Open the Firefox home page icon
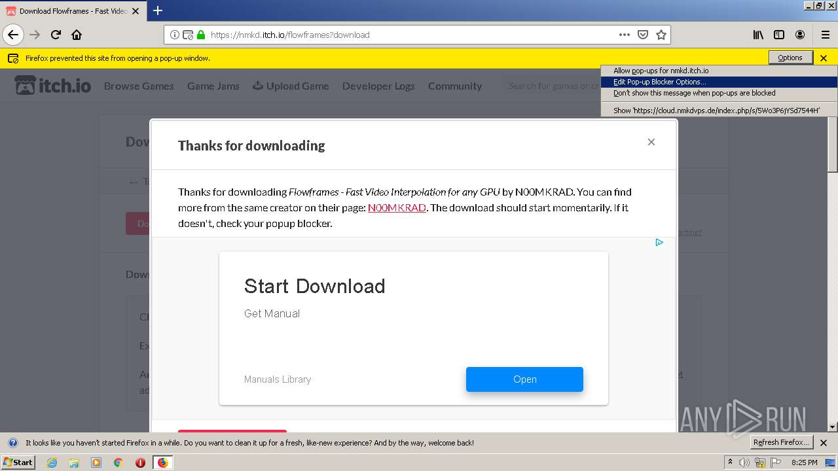838x471 pixels. (x=77, y=35)
